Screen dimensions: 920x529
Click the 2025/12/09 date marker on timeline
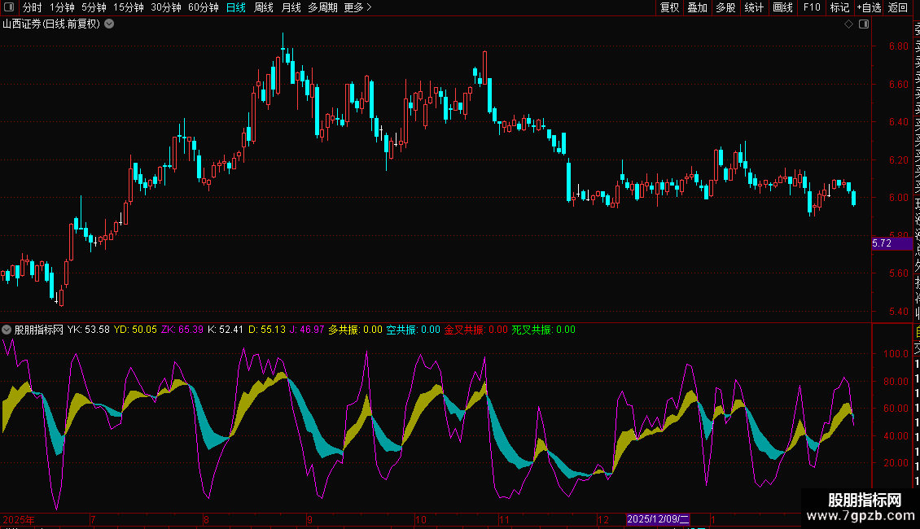click(x=658, y=519)
